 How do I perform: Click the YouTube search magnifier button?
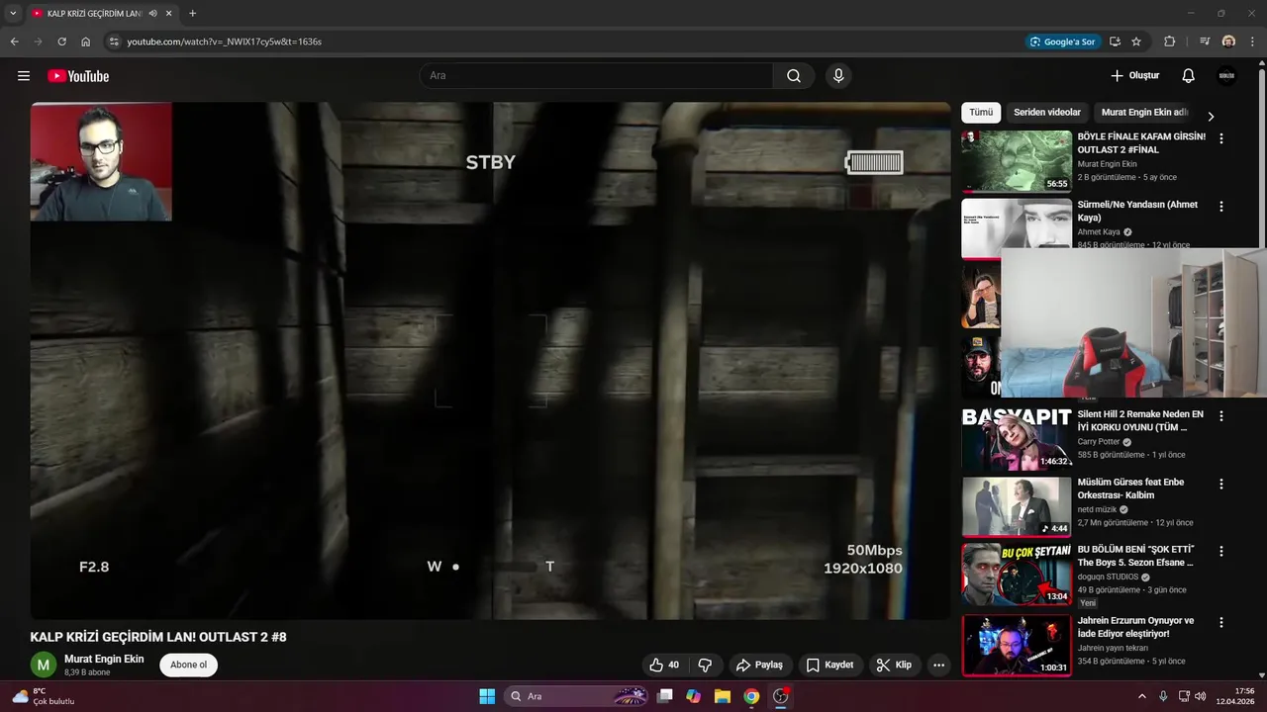[794, 76]
